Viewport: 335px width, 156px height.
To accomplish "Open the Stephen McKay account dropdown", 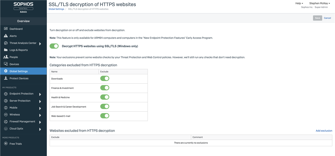I will click(x=320, y=3).
